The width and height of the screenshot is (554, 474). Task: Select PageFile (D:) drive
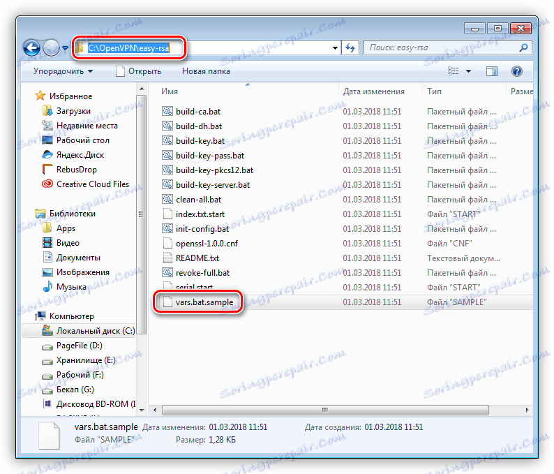pyautogui.click(x=73, y=346)
